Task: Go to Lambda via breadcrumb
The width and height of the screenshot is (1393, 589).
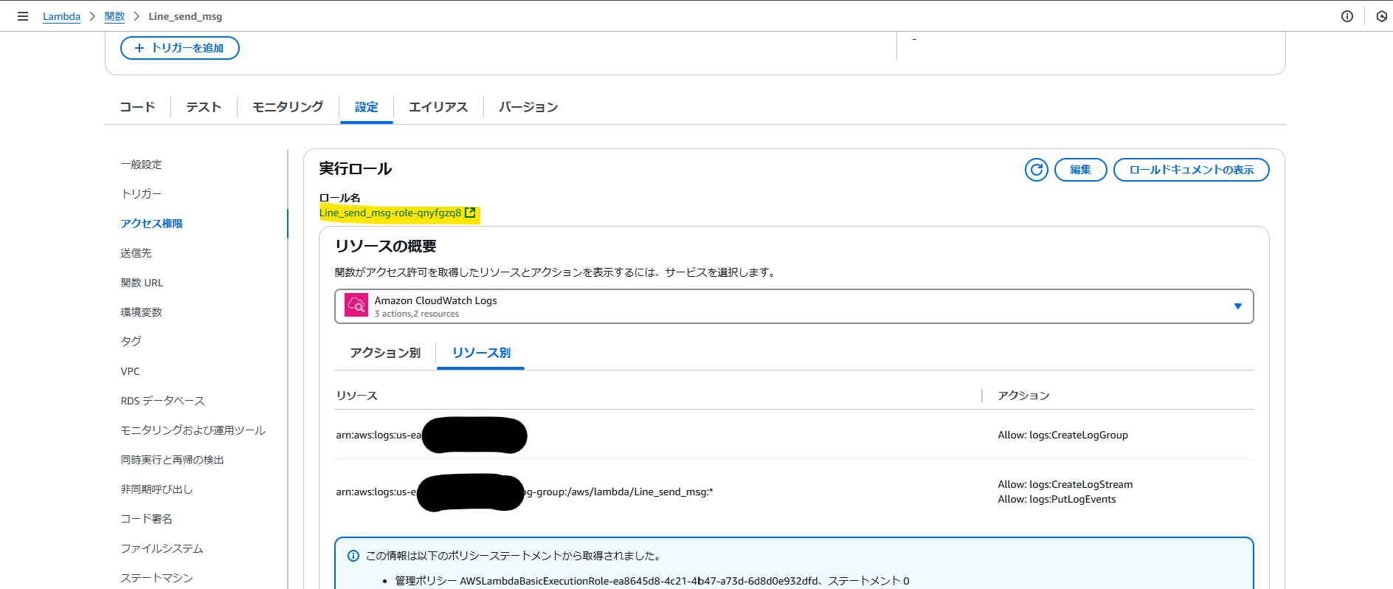Action: click(61, 16)
